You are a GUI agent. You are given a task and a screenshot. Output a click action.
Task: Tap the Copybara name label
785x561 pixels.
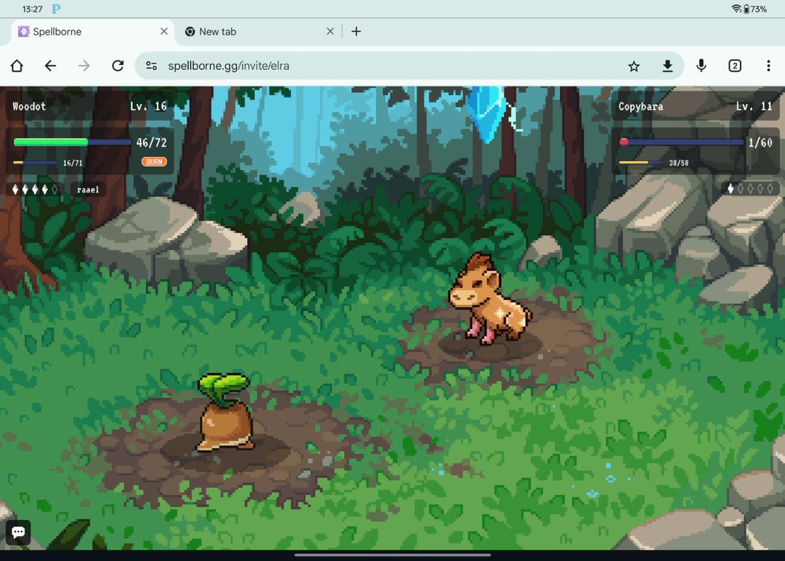tap(641, 106)
